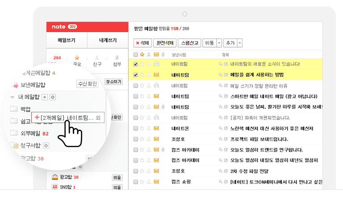Show the 204 unread mails filter
Image resolution: width=343 pixels, height=197 pixels.
pos(57,58)
